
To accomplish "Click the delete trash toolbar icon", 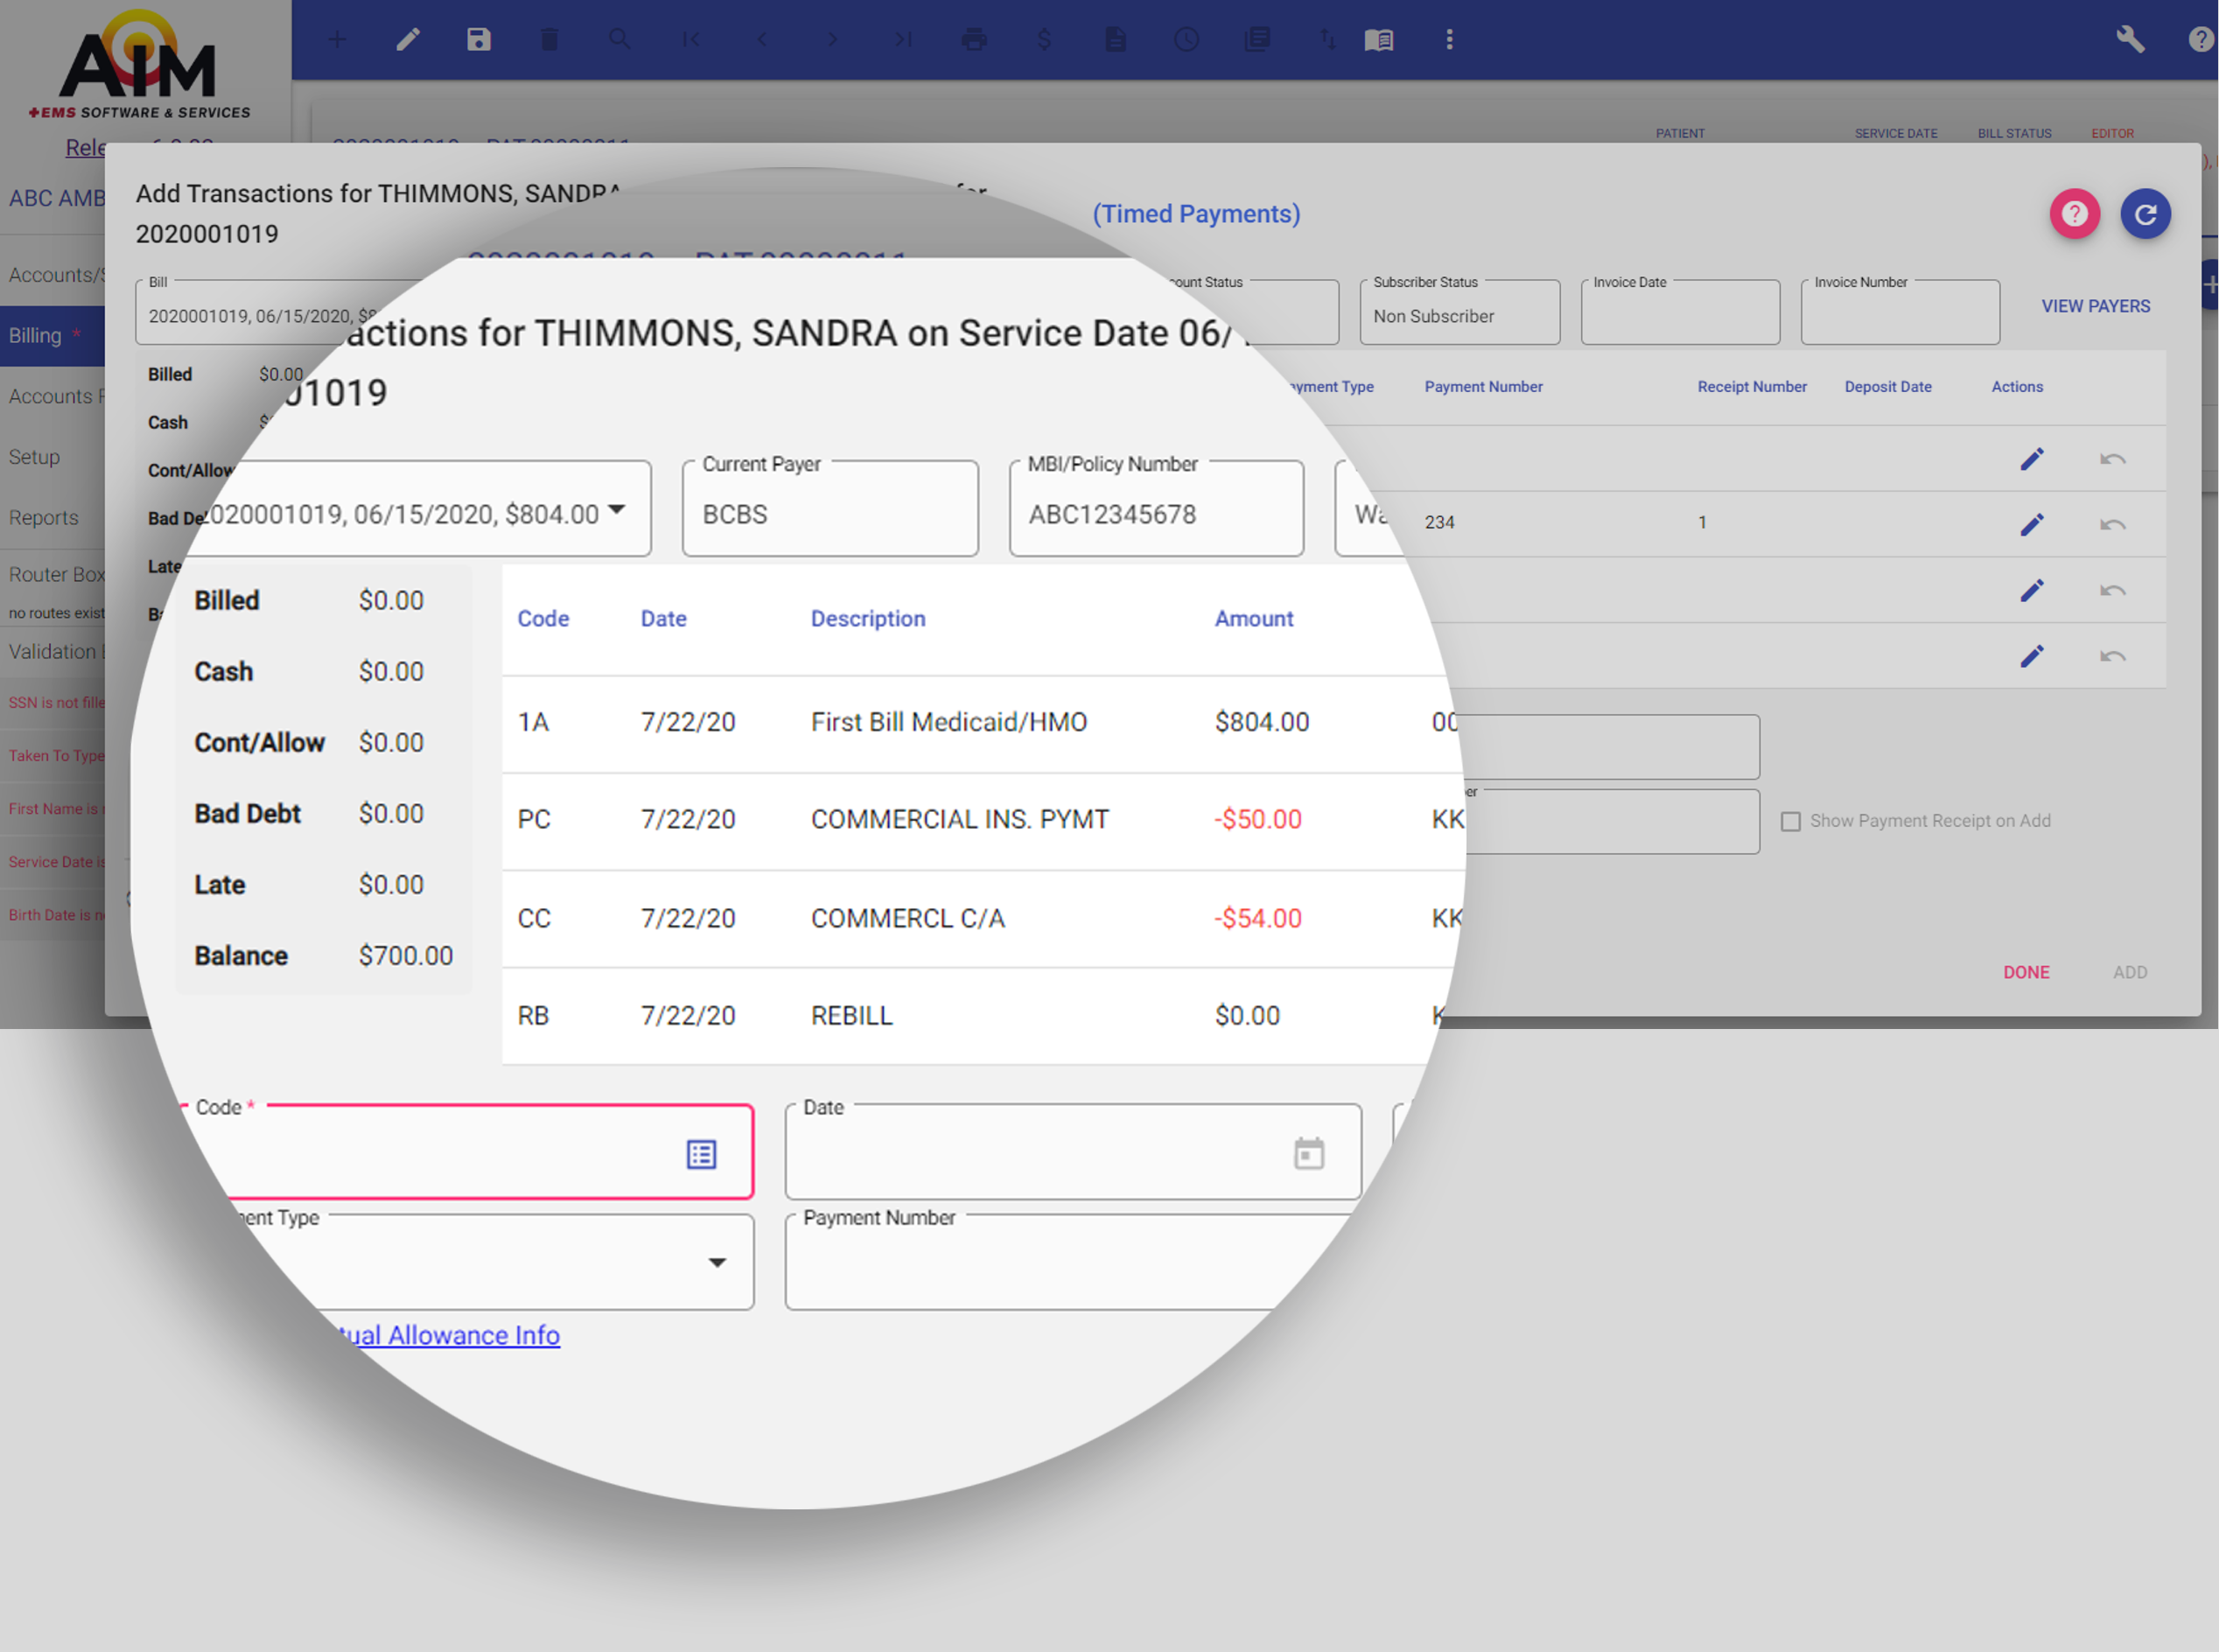I will 549,39.
